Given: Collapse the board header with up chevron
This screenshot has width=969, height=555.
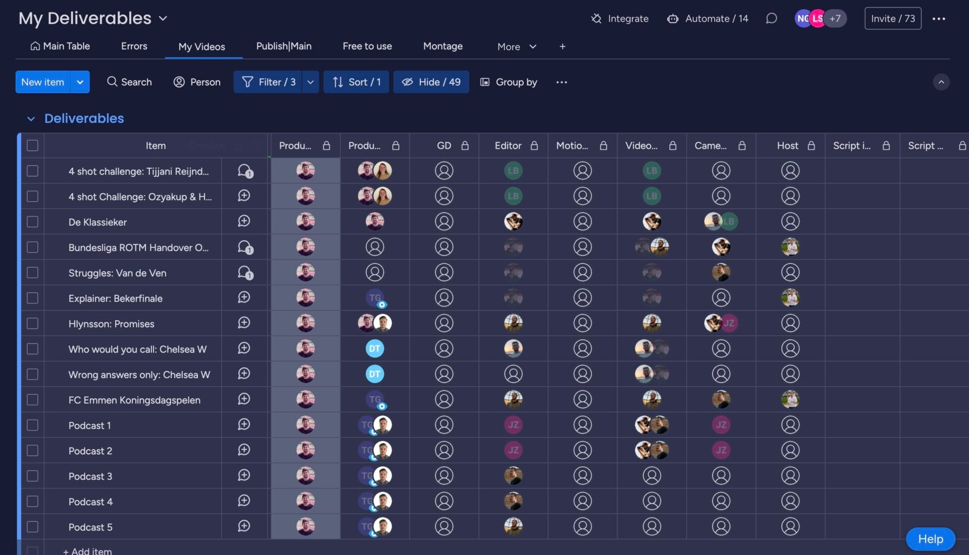Looking at the screenshot, I should click(x=941, y=82).
